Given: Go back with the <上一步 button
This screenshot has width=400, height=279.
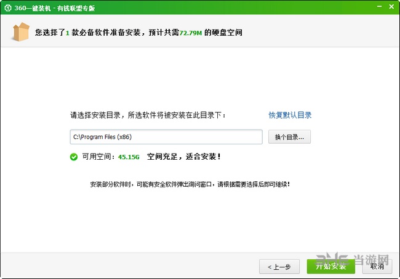Looking at the screenshot, I should 279,267.
